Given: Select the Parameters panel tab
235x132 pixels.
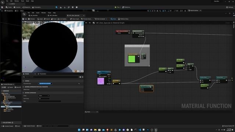Looking at the screenshot, I should [42, 74].
